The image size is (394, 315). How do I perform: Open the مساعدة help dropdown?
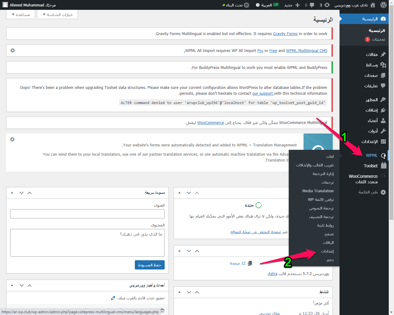point(21,14)
